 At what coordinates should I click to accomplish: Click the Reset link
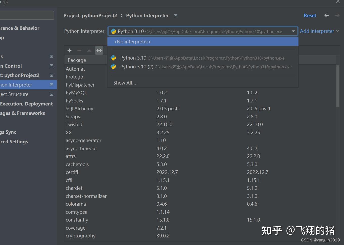(310, 15)
